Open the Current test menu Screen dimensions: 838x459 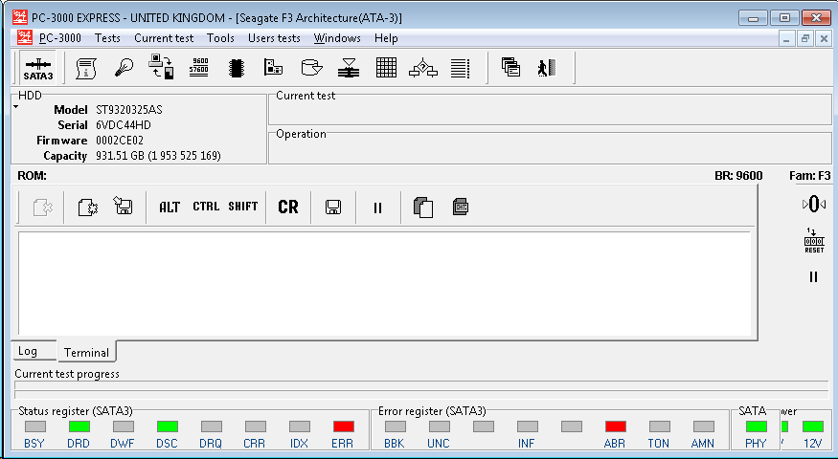pos(164,38)
